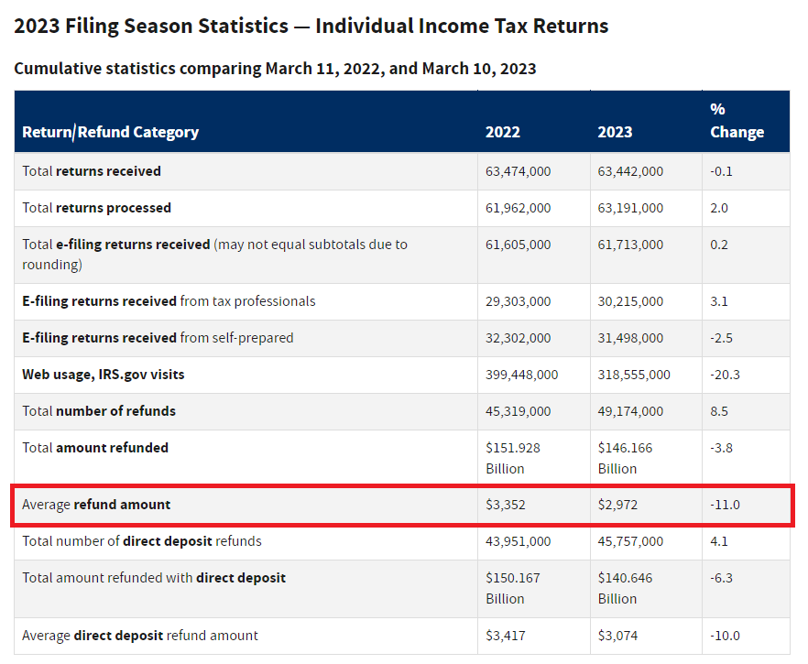Image resolution: width=808 pixels, height=664 pixels.
Task: Select the Total returns processed row label
Action: [x=96, y=208]
